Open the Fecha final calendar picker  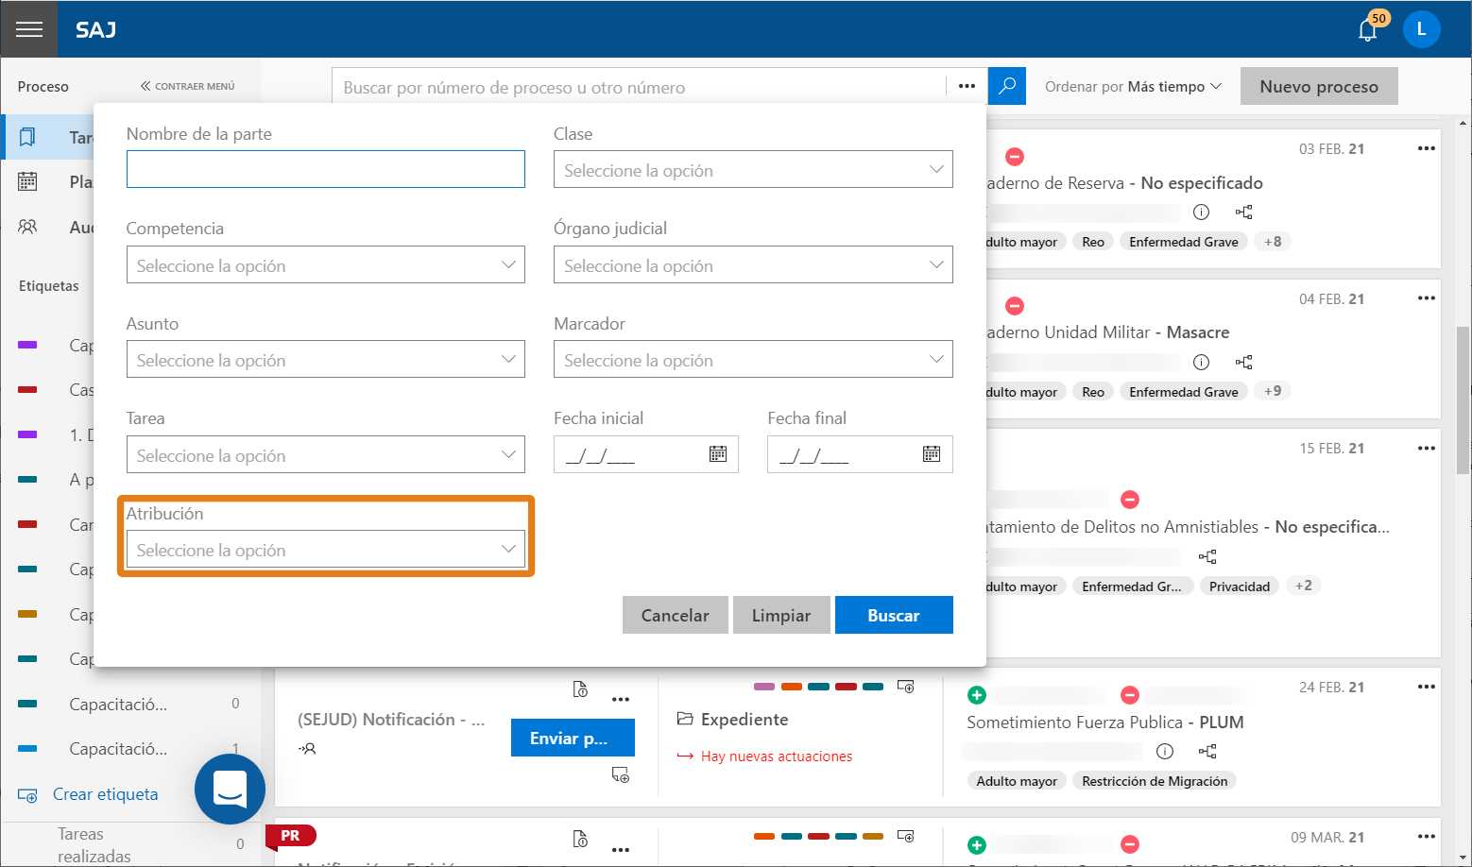[932, 454]
